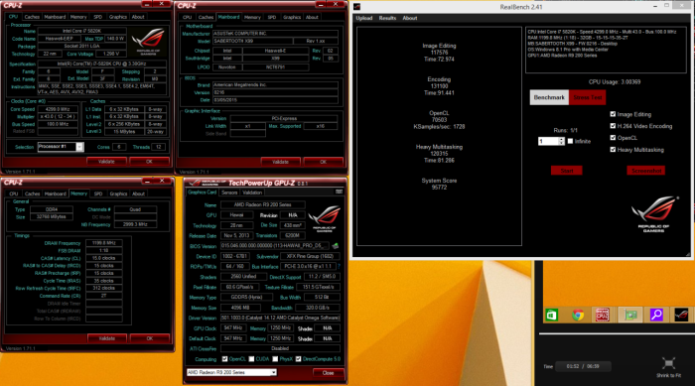Switch to the Validation tab in GPU-Z

click(x=252, y=193)
